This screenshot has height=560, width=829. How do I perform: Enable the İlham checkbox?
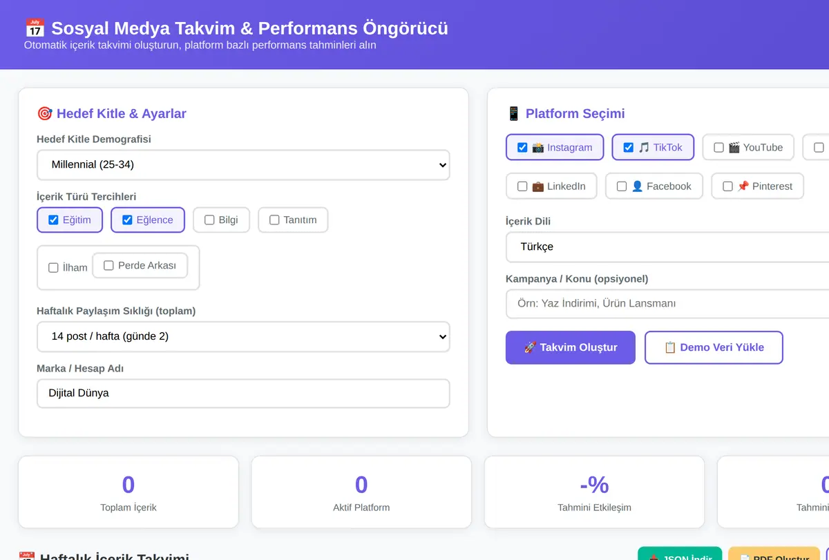tap(53, 267)
